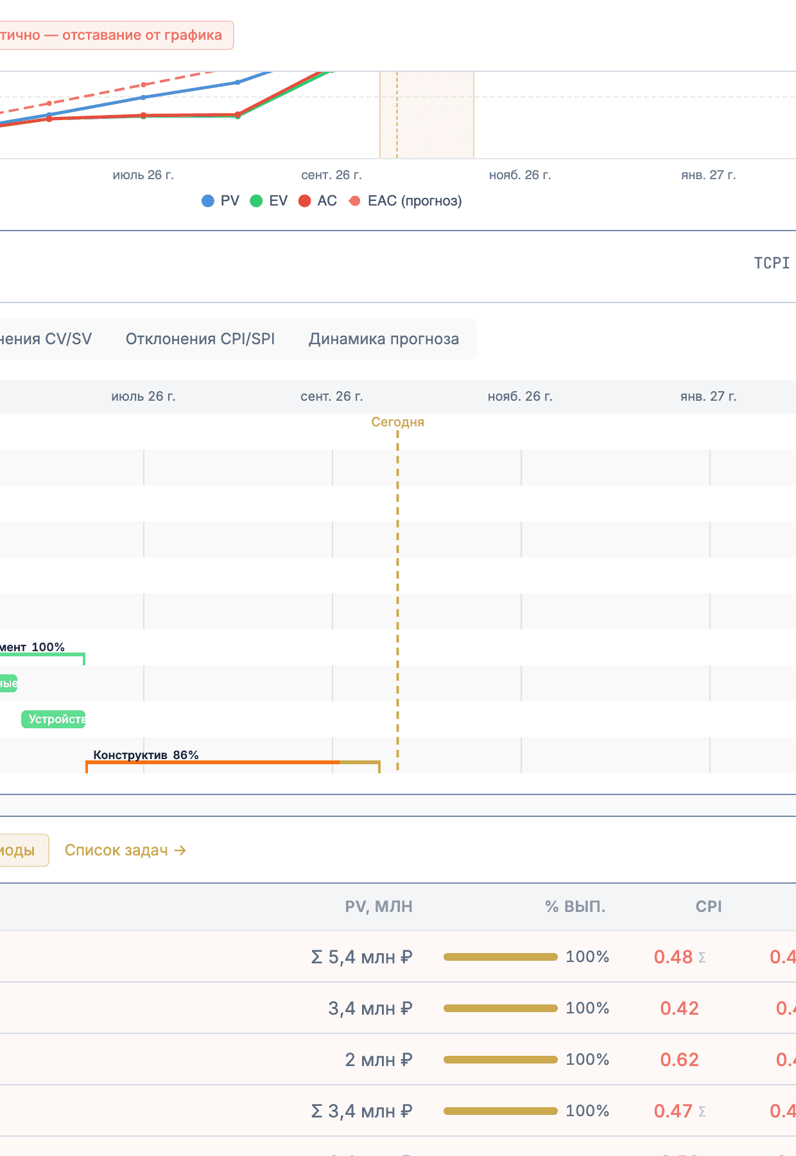Select the green Устройств task bar
The image size is (796, 1156).
[x=53, y=719]
